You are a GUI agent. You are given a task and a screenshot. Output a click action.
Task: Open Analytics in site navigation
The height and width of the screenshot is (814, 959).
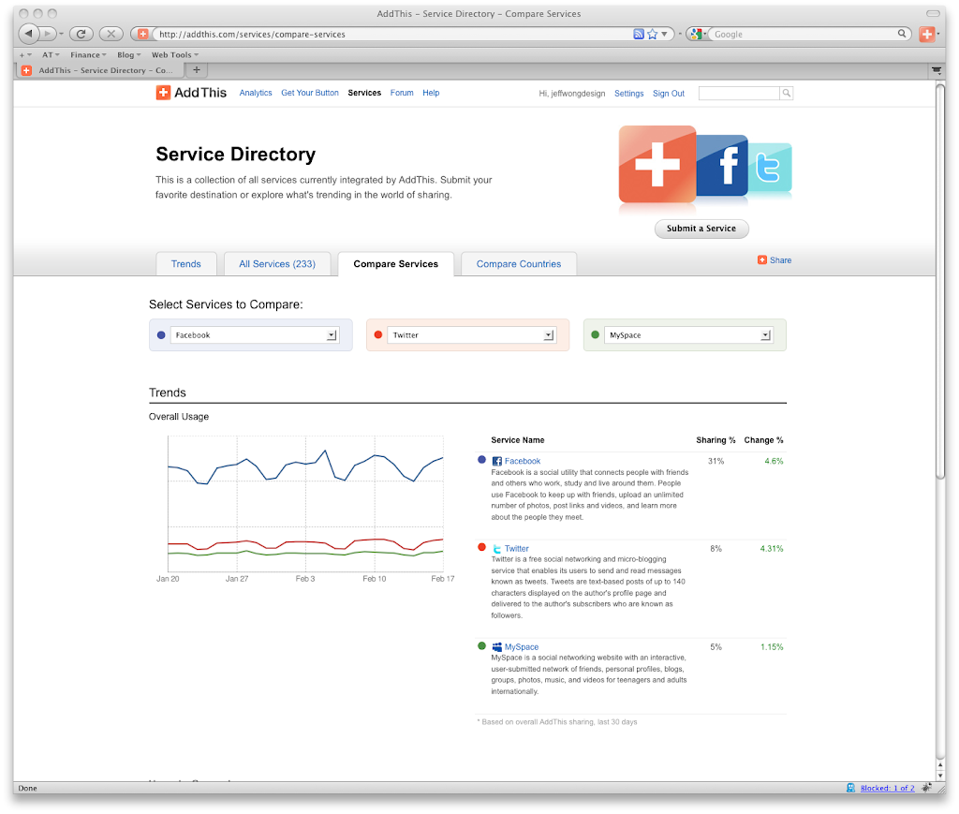click(256, 93)
